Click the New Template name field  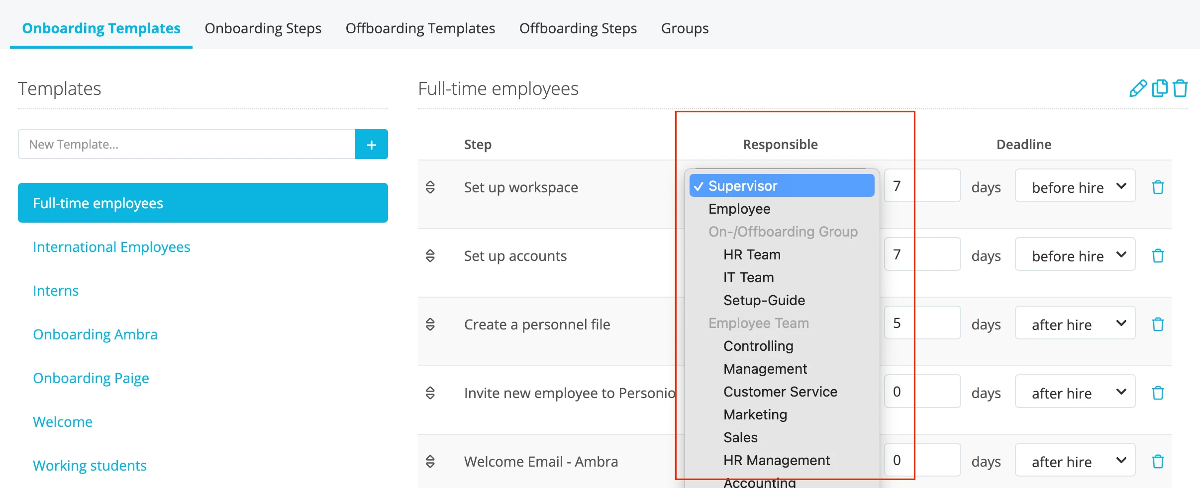pos(187,144)
